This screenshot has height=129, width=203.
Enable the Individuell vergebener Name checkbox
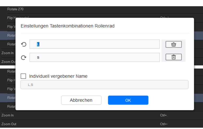[x=23, y=76]
